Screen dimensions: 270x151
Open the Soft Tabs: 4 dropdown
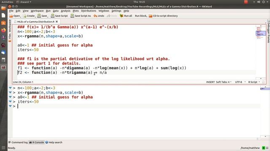point(224,82)
